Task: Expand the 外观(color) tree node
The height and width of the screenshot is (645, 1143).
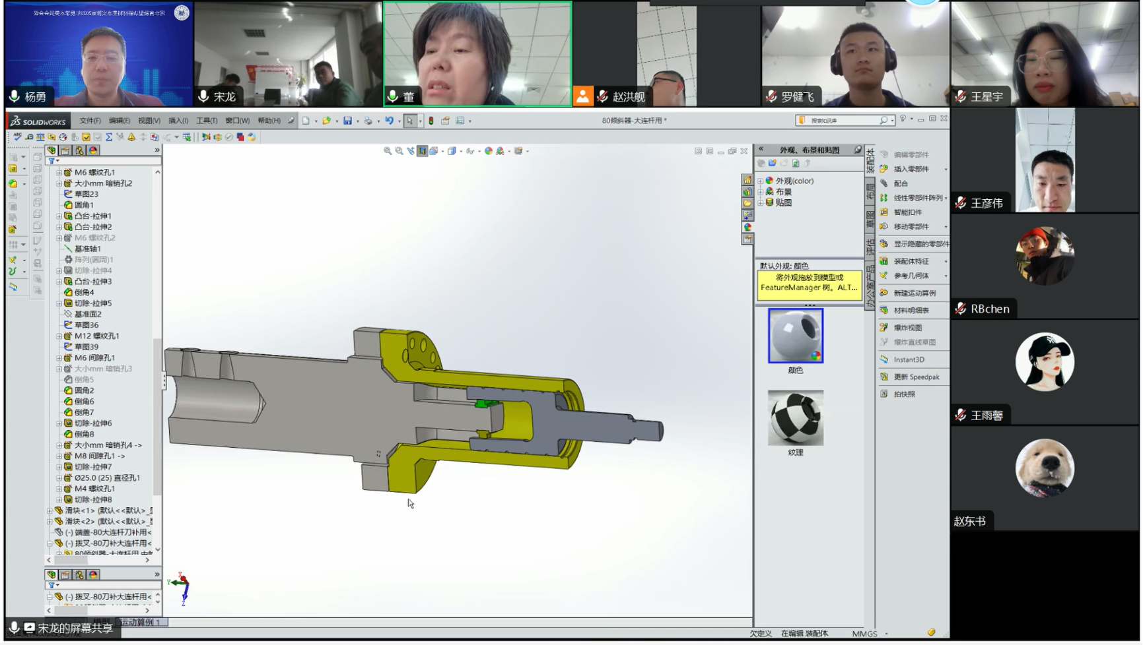Action: coord(761,181)
